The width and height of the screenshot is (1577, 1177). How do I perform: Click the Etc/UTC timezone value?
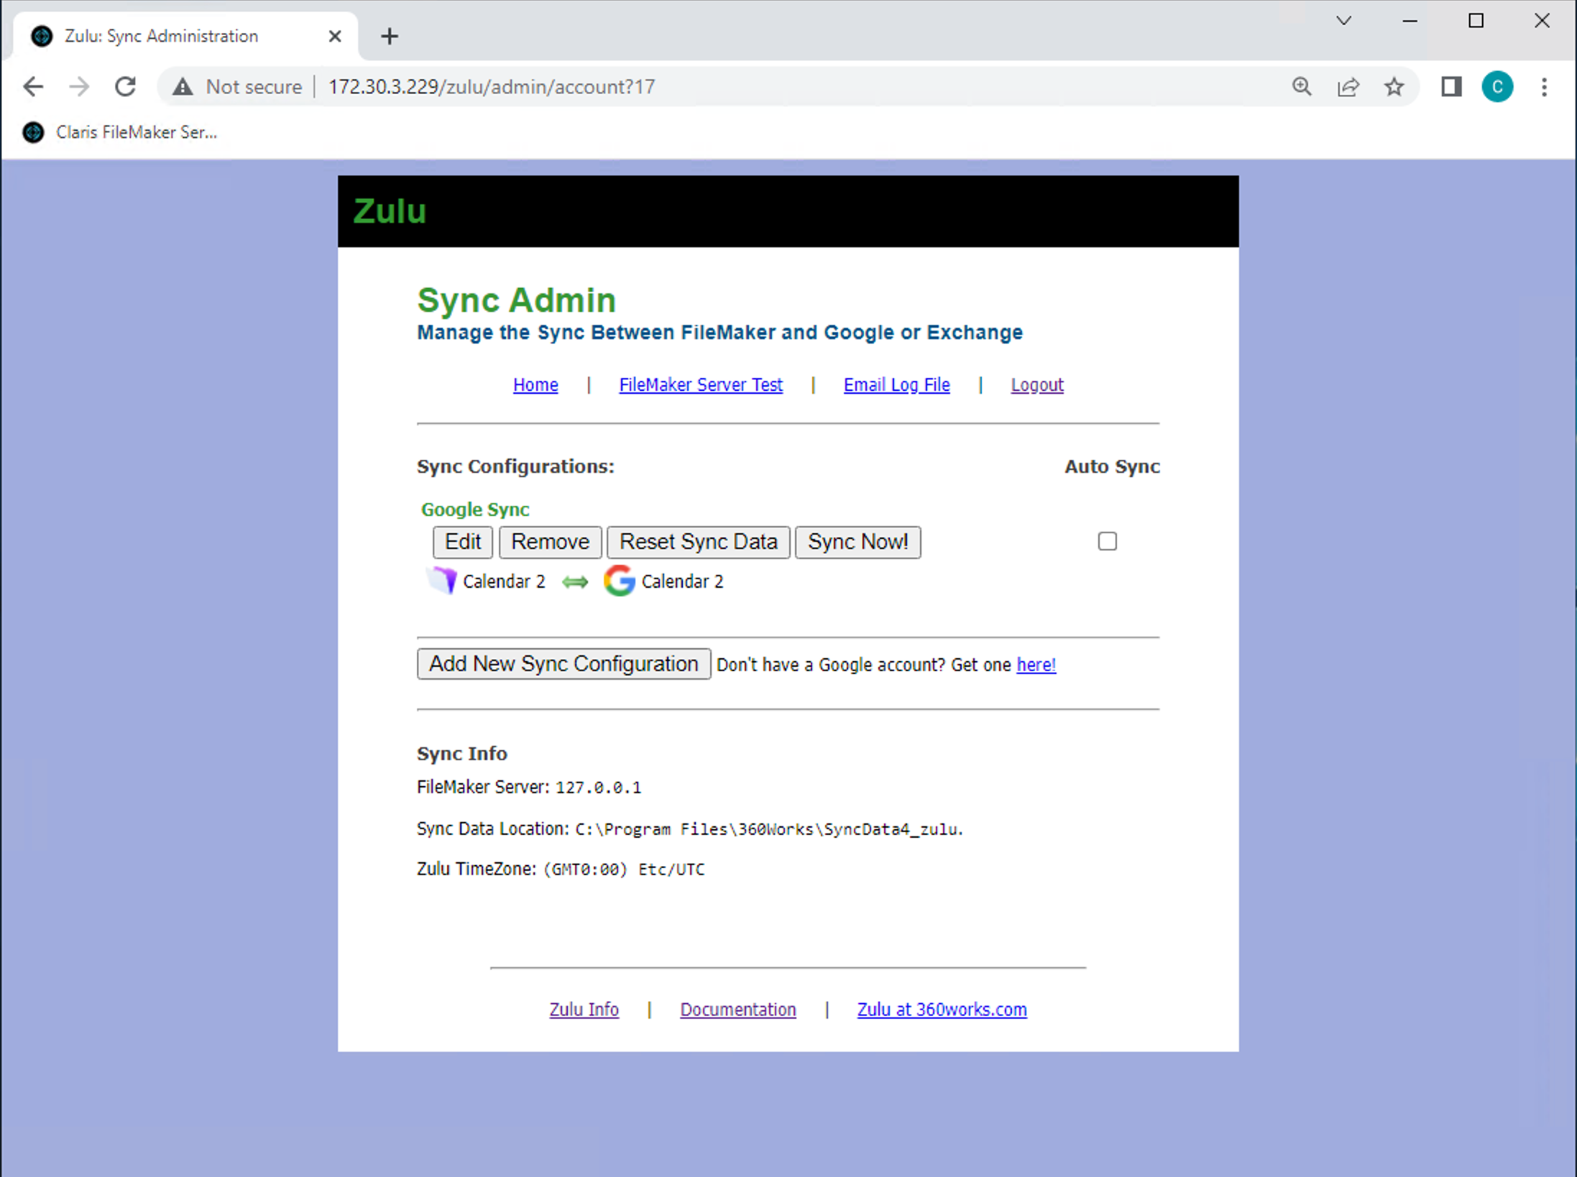(671, 869)
